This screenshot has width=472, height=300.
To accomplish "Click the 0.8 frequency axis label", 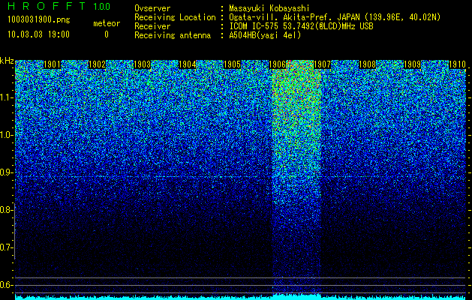I will tap(7, 210).
